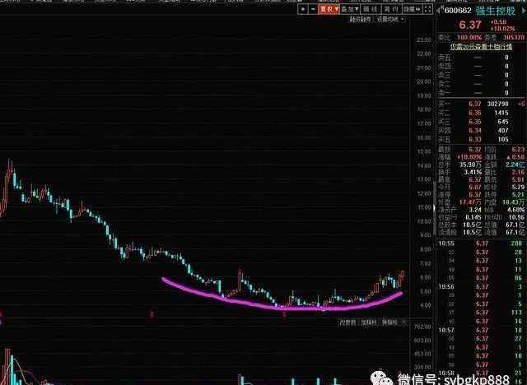Click the minus zoom-out button on chart toolbar
This screenshot has height=385, width=527.
pyautogui.click(x=312, y=9)
